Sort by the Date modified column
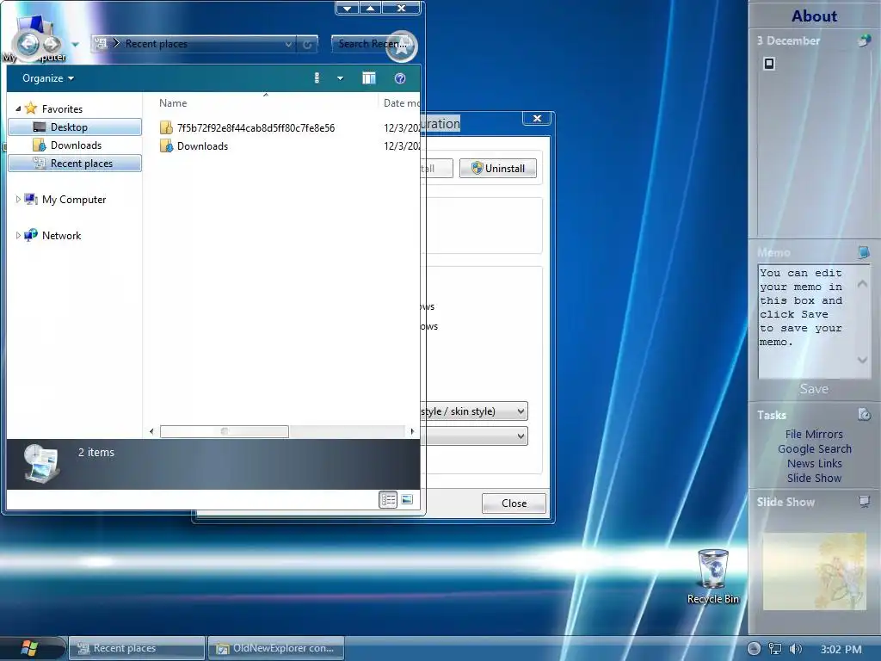Image resolution: width=881 pixels, height=661 pixels. tap(401, 103)
